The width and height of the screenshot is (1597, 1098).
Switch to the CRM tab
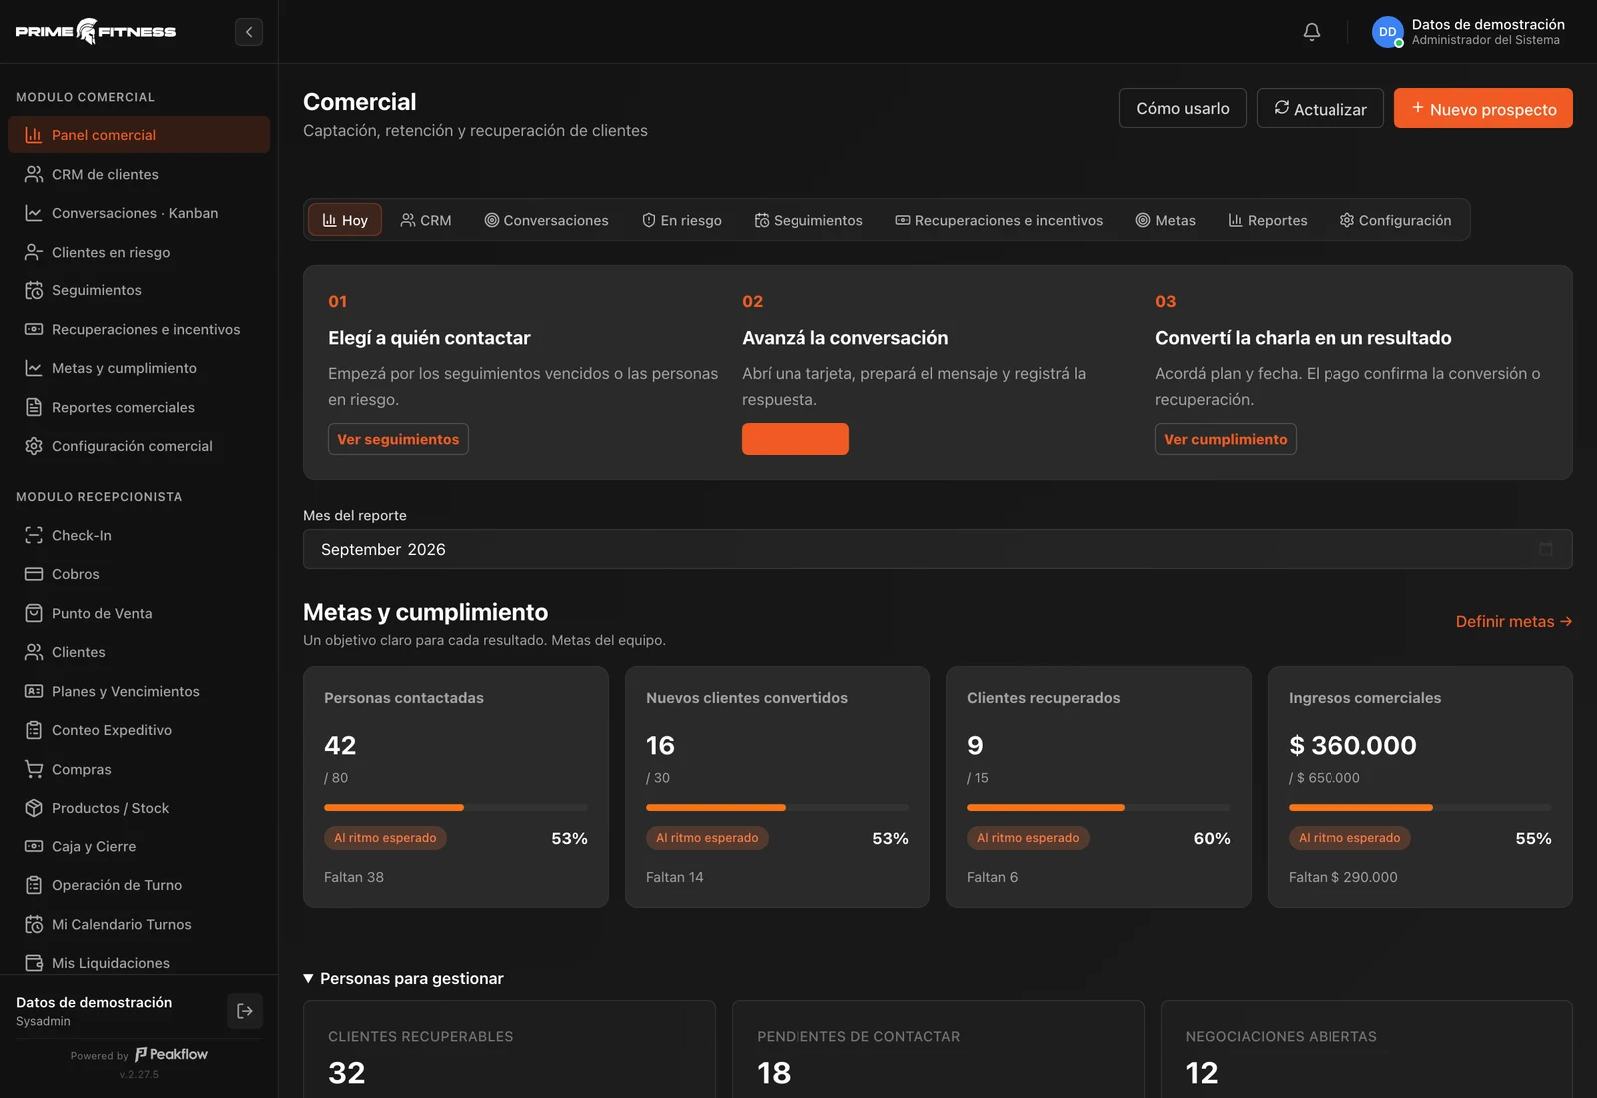click(x=426, y=220)
